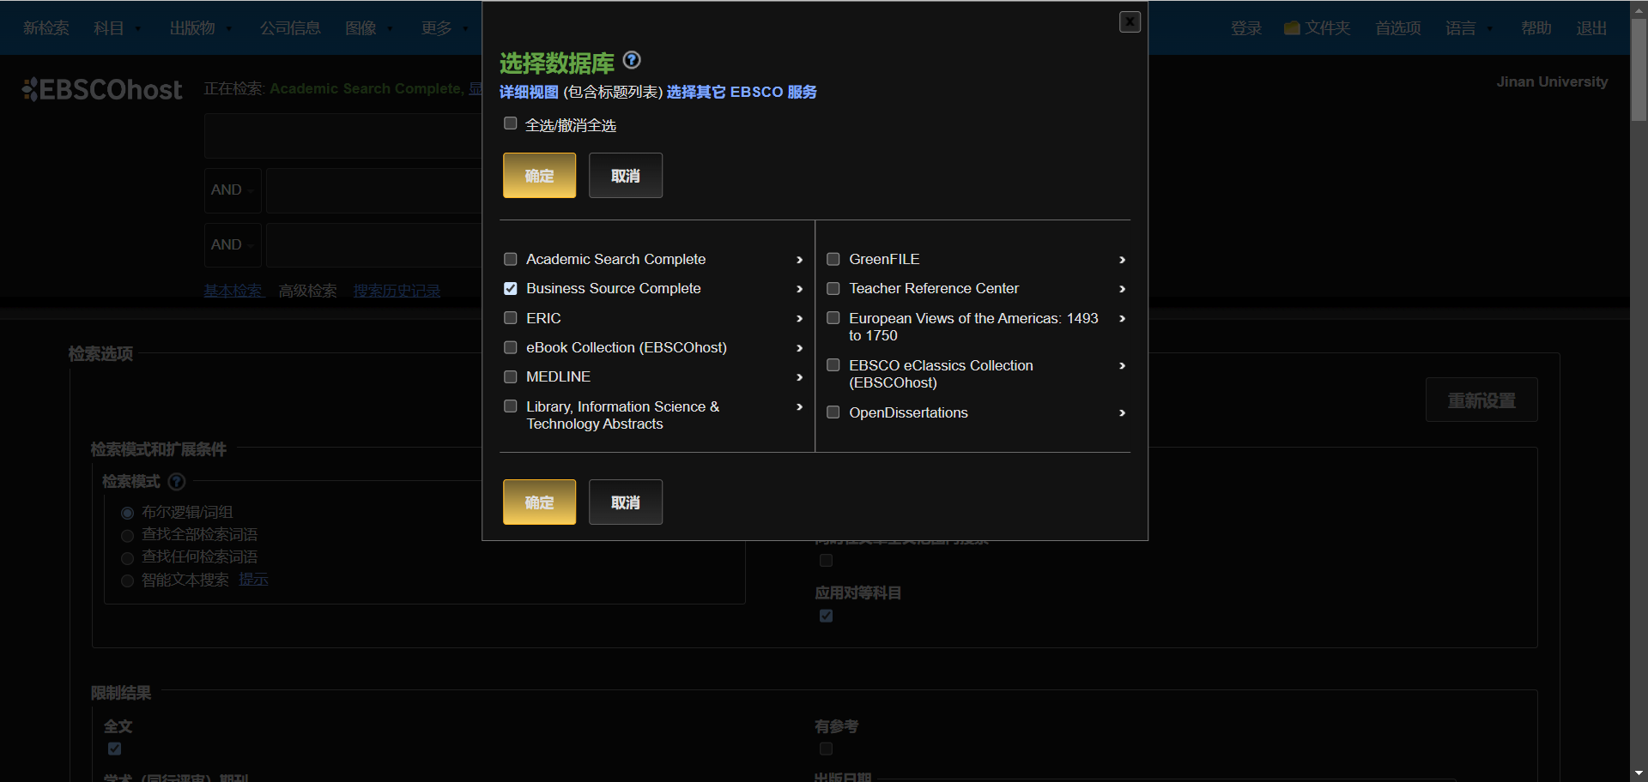This screenshot has width=1648, height=782.
Task: Check Academic Search Complete database
Action: [511, 259]
